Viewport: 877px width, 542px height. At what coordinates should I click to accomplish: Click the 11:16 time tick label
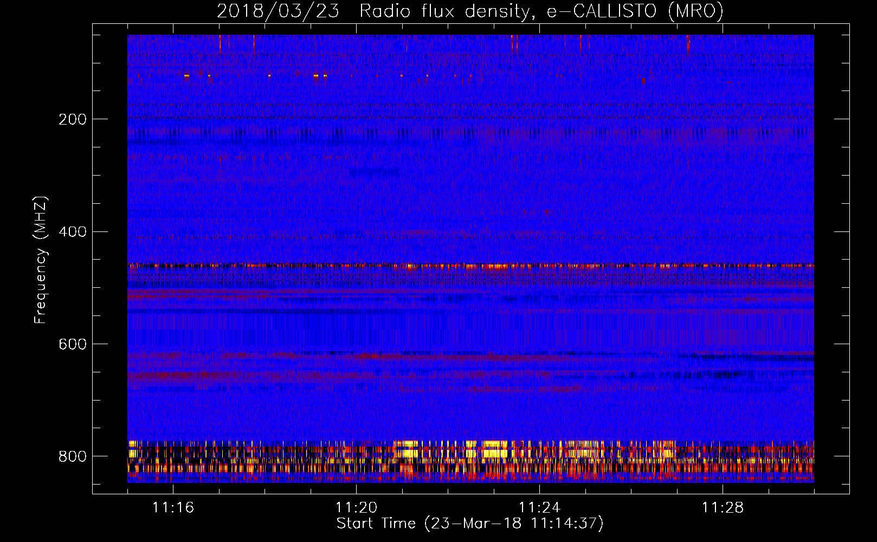pos(173,508)
